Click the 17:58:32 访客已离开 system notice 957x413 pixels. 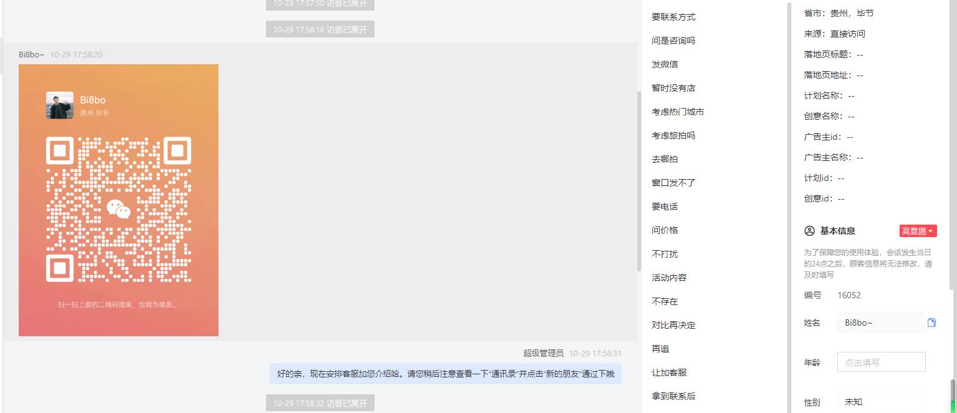(x=320, y=403)
